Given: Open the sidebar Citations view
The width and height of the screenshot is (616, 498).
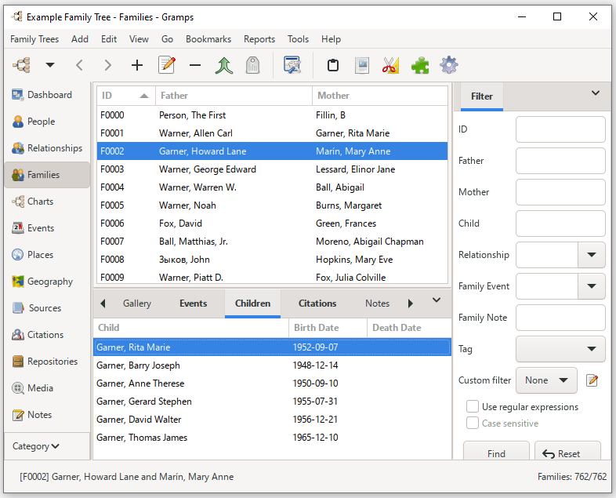Looking at the screenshot, I should point(47,335).
